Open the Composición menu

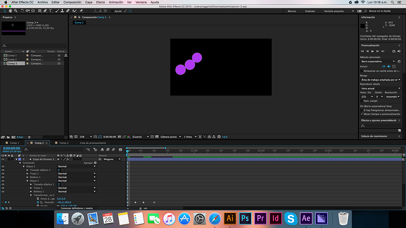[72, 2]
